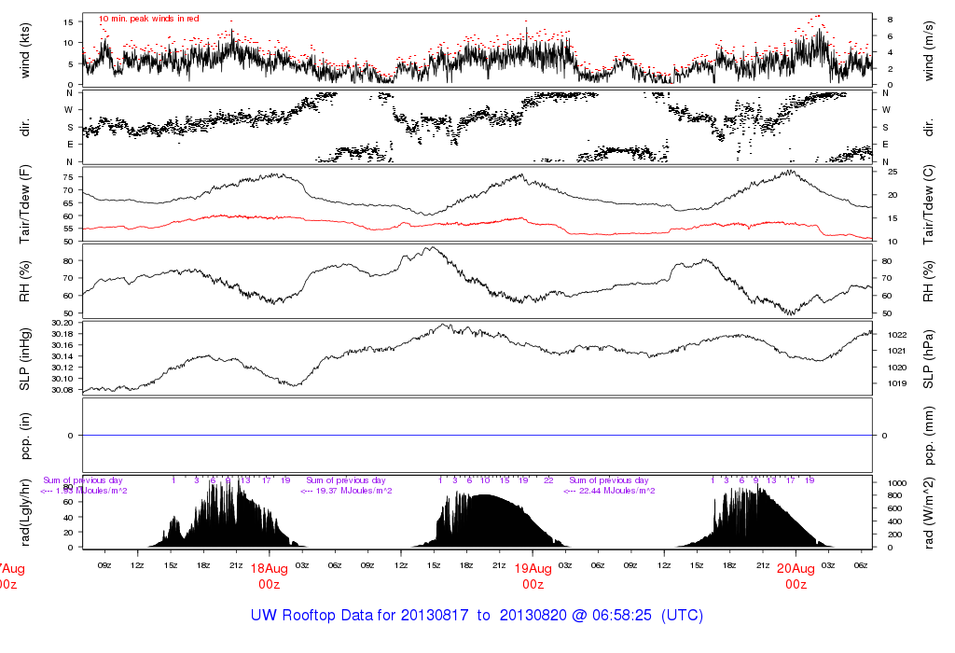The height and width of the screenshot is (653, 955).
Task: Click the "18Aug" date label
Action: click(270, 569)
